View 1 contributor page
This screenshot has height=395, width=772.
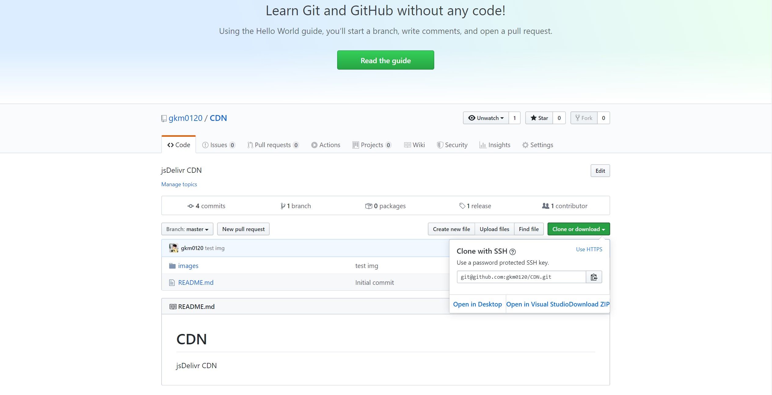coord(565,206)
